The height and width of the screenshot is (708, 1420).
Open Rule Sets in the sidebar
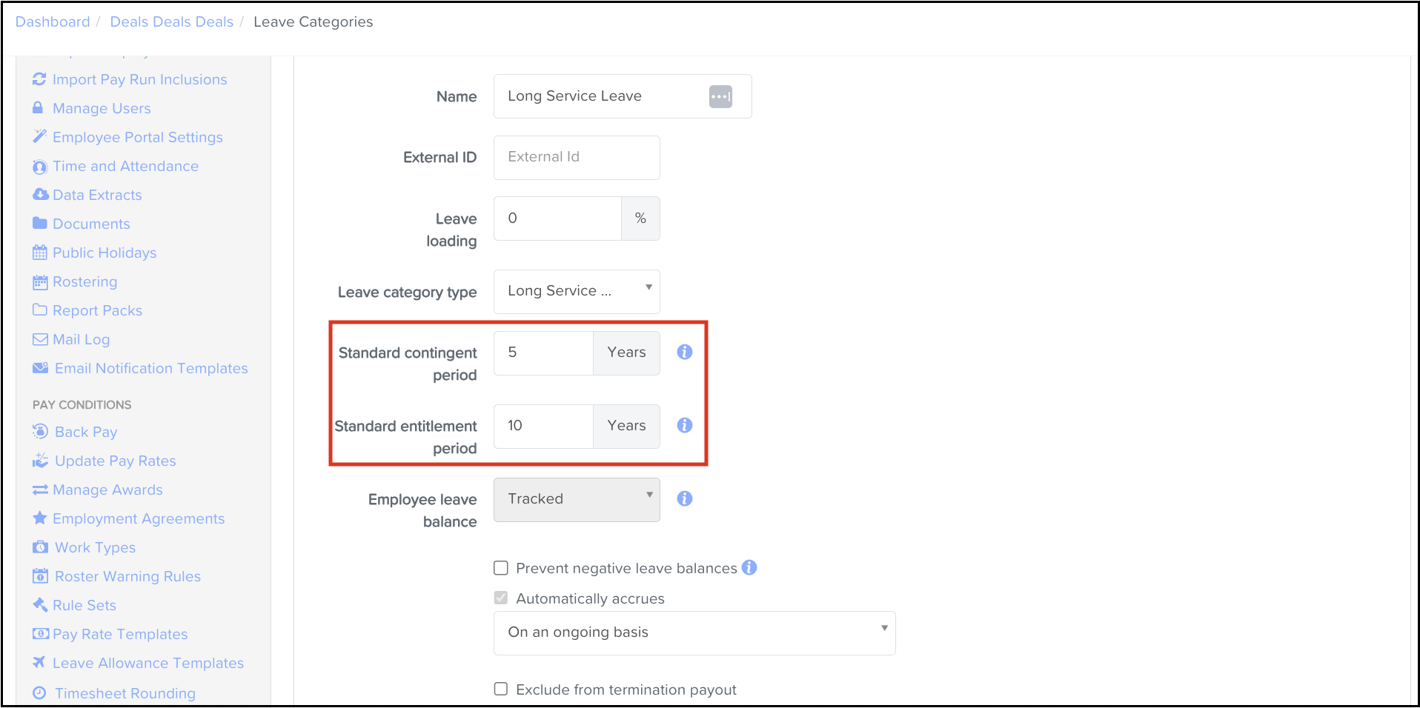tap(84, 606)
